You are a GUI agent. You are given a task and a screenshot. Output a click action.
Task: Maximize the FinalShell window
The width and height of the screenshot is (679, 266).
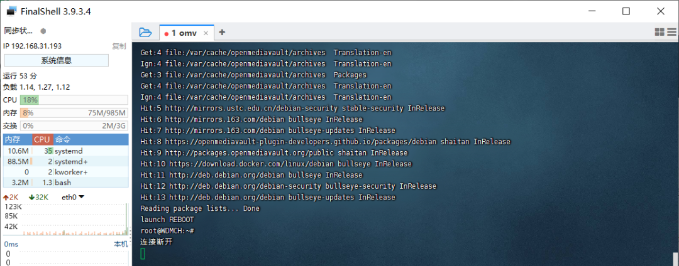(x=626, y=11)
